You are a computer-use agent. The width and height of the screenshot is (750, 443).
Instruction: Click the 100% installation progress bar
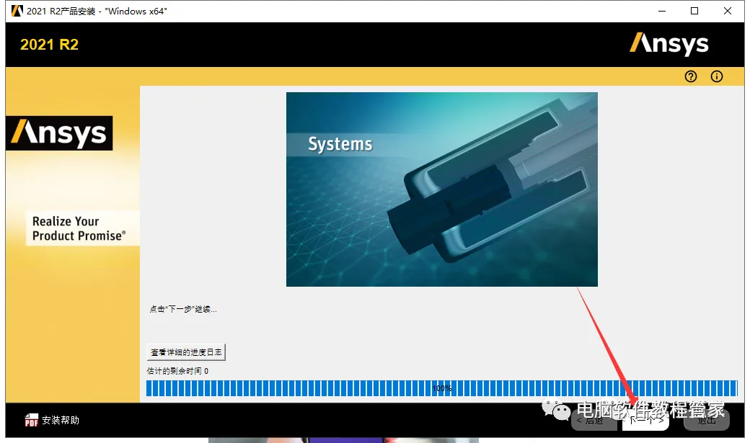(x=442, y=388)
